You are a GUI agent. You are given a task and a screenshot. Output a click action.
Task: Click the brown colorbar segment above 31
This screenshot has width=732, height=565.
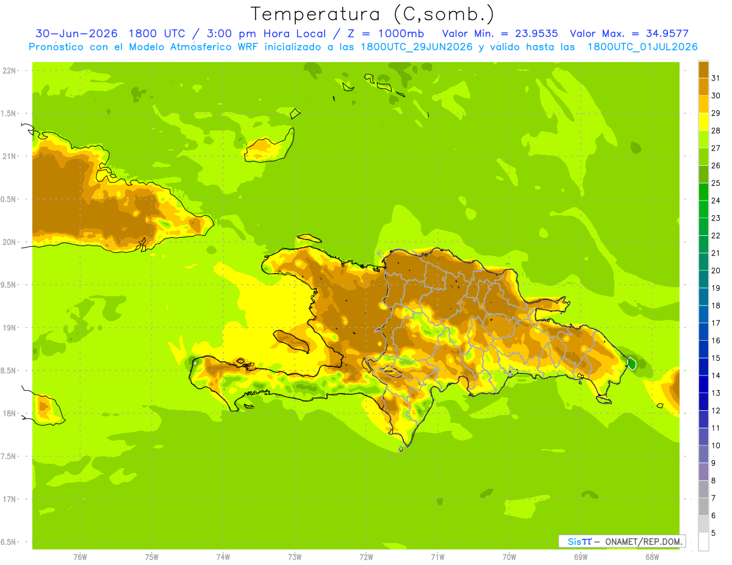pyautogui.click(x=703, y=69)
